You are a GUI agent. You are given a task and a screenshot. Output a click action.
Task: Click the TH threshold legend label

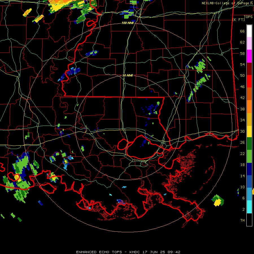click(x=242, y=220)
